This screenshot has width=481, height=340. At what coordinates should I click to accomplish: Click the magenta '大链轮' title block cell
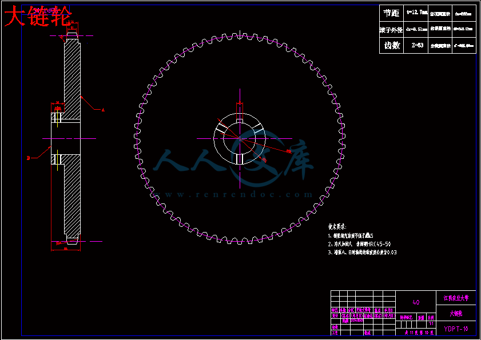click(x=456, y=314)
